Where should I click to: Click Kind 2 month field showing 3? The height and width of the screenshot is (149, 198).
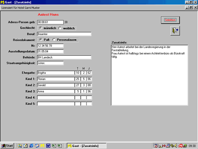pos(83,85)
